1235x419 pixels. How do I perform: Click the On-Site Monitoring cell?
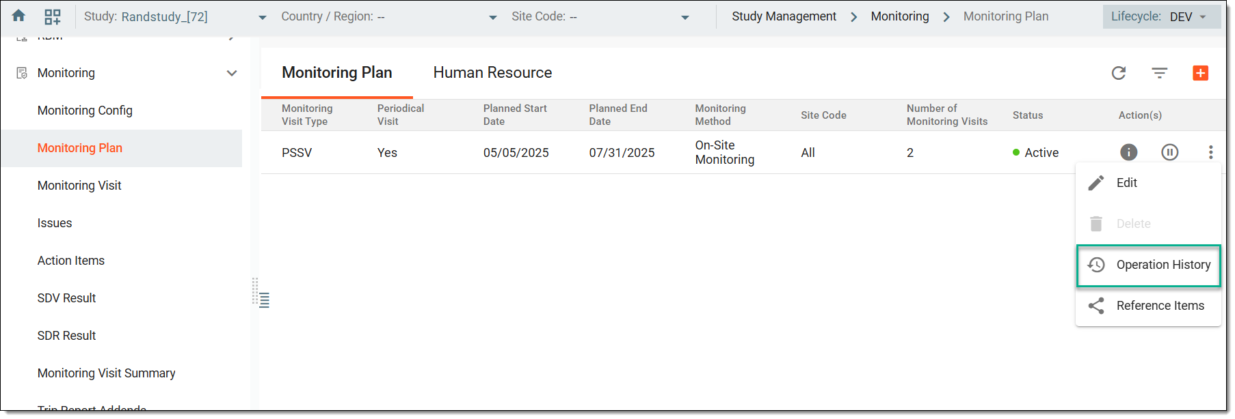click(725, 152)
